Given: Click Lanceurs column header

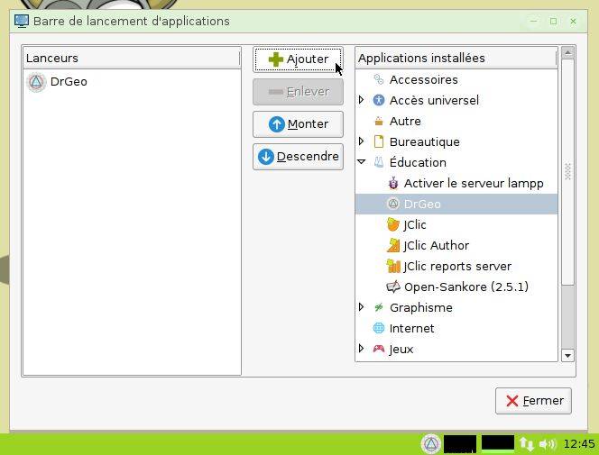Looking at the screenshot, I should (x=132, y=58).
